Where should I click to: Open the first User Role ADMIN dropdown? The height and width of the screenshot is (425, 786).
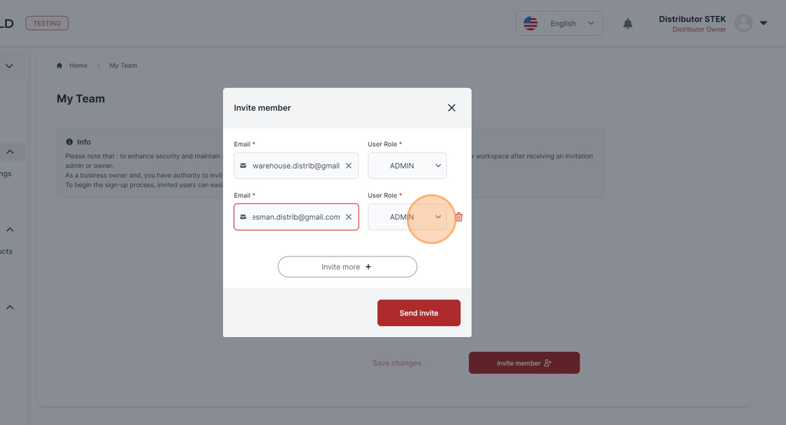[407, 166]
